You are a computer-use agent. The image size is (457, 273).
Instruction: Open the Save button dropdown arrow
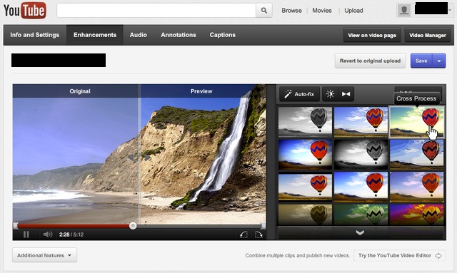point(439,61)
